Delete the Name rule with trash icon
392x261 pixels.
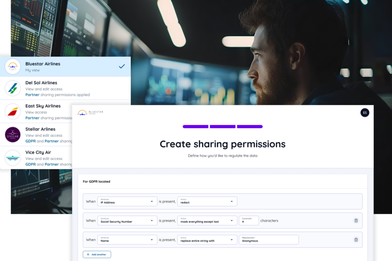tap(356, 240)
